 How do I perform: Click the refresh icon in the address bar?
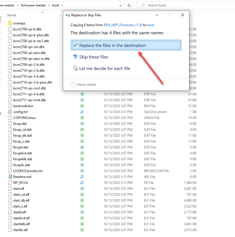[129, 5]
